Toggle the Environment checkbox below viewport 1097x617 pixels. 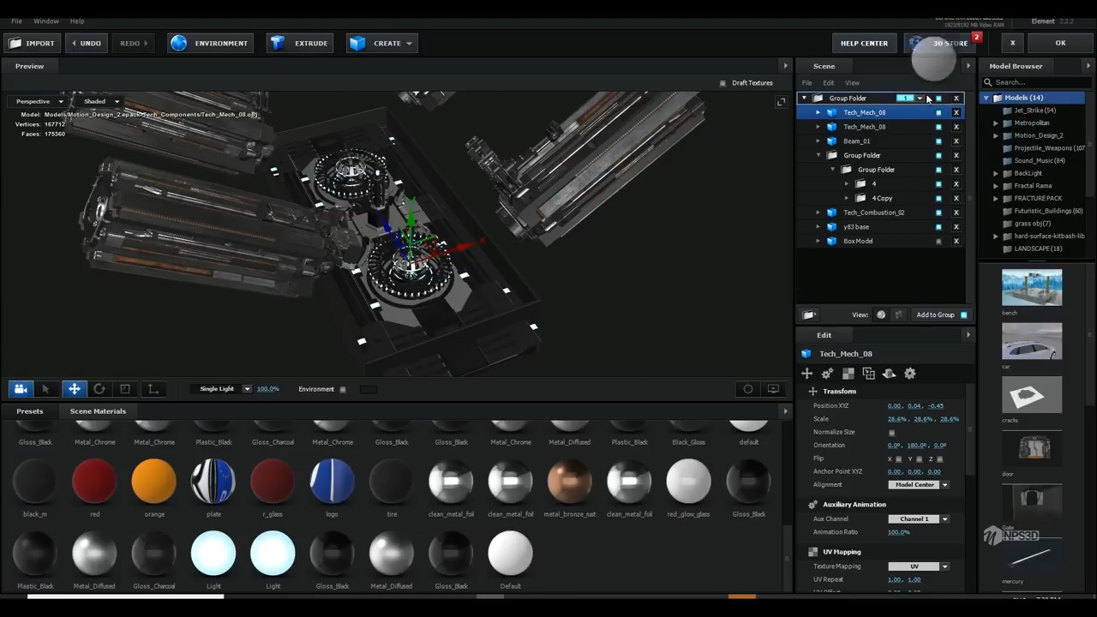click(343, 389)
